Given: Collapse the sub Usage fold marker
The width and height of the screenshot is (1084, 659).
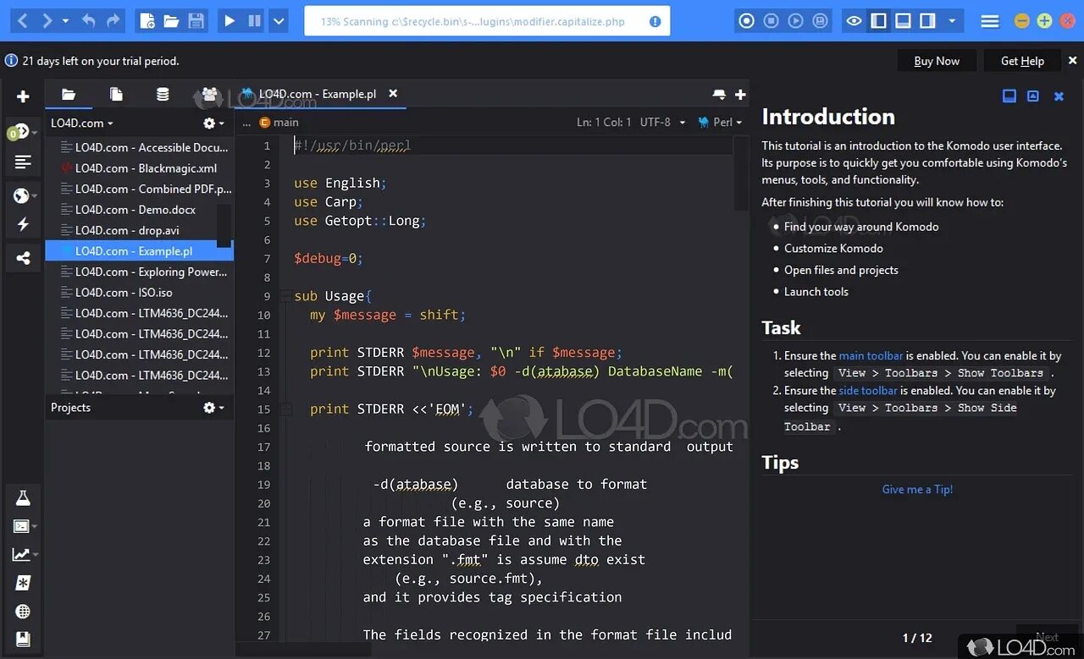Looking at the screenshot, I should point(285,296).
